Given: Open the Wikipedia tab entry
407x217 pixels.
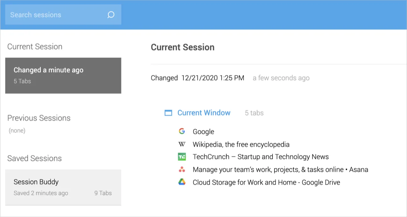Looking at the screenshot, I should pyautogui.click(x=241, y=144).
